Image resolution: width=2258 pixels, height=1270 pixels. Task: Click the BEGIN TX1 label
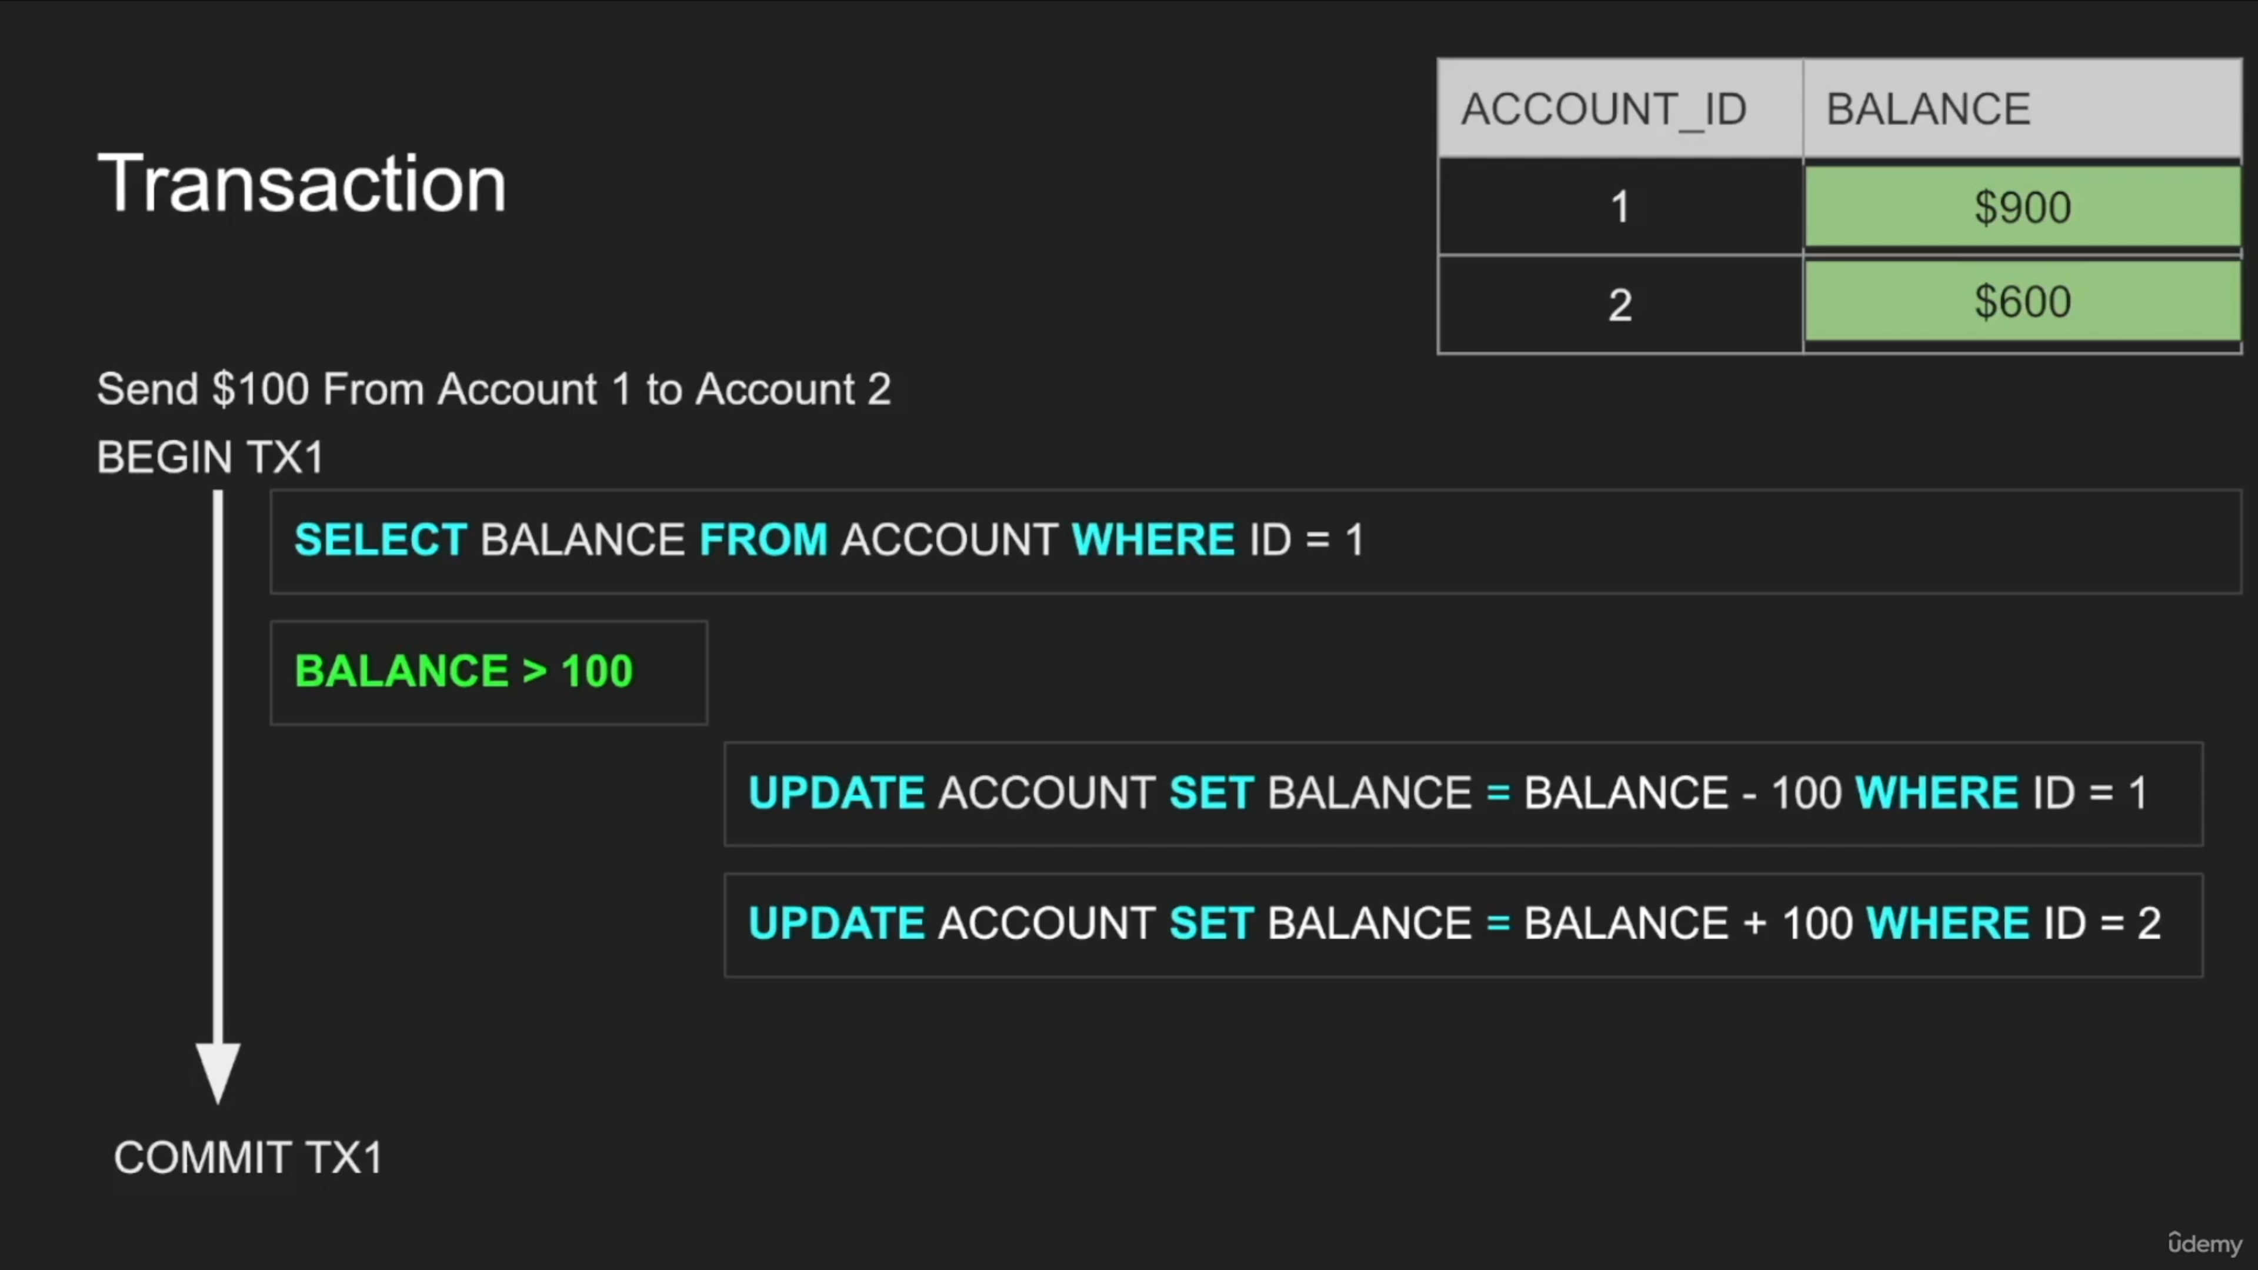[211, 456]
